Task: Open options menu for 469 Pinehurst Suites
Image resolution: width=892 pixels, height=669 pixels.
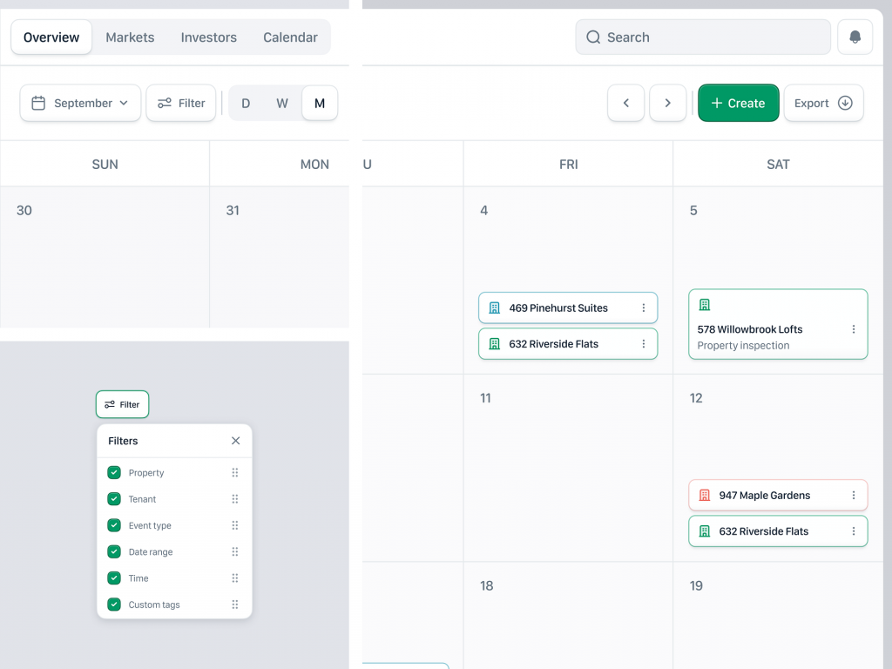Action: tap(644, 307)
